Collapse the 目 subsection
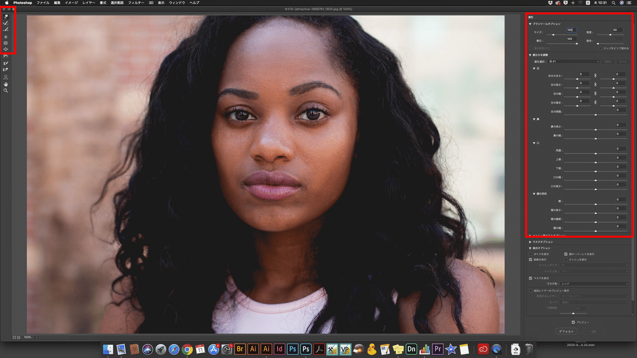This screenshot has height=358, width=637. (534, 68)
